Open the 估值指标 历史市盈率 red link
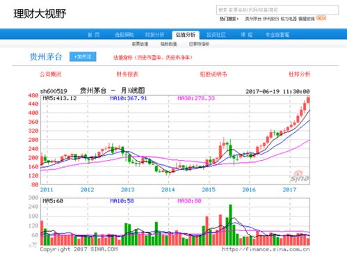The height and width of the screenshot is (254, 347). [x=153, y=58]
